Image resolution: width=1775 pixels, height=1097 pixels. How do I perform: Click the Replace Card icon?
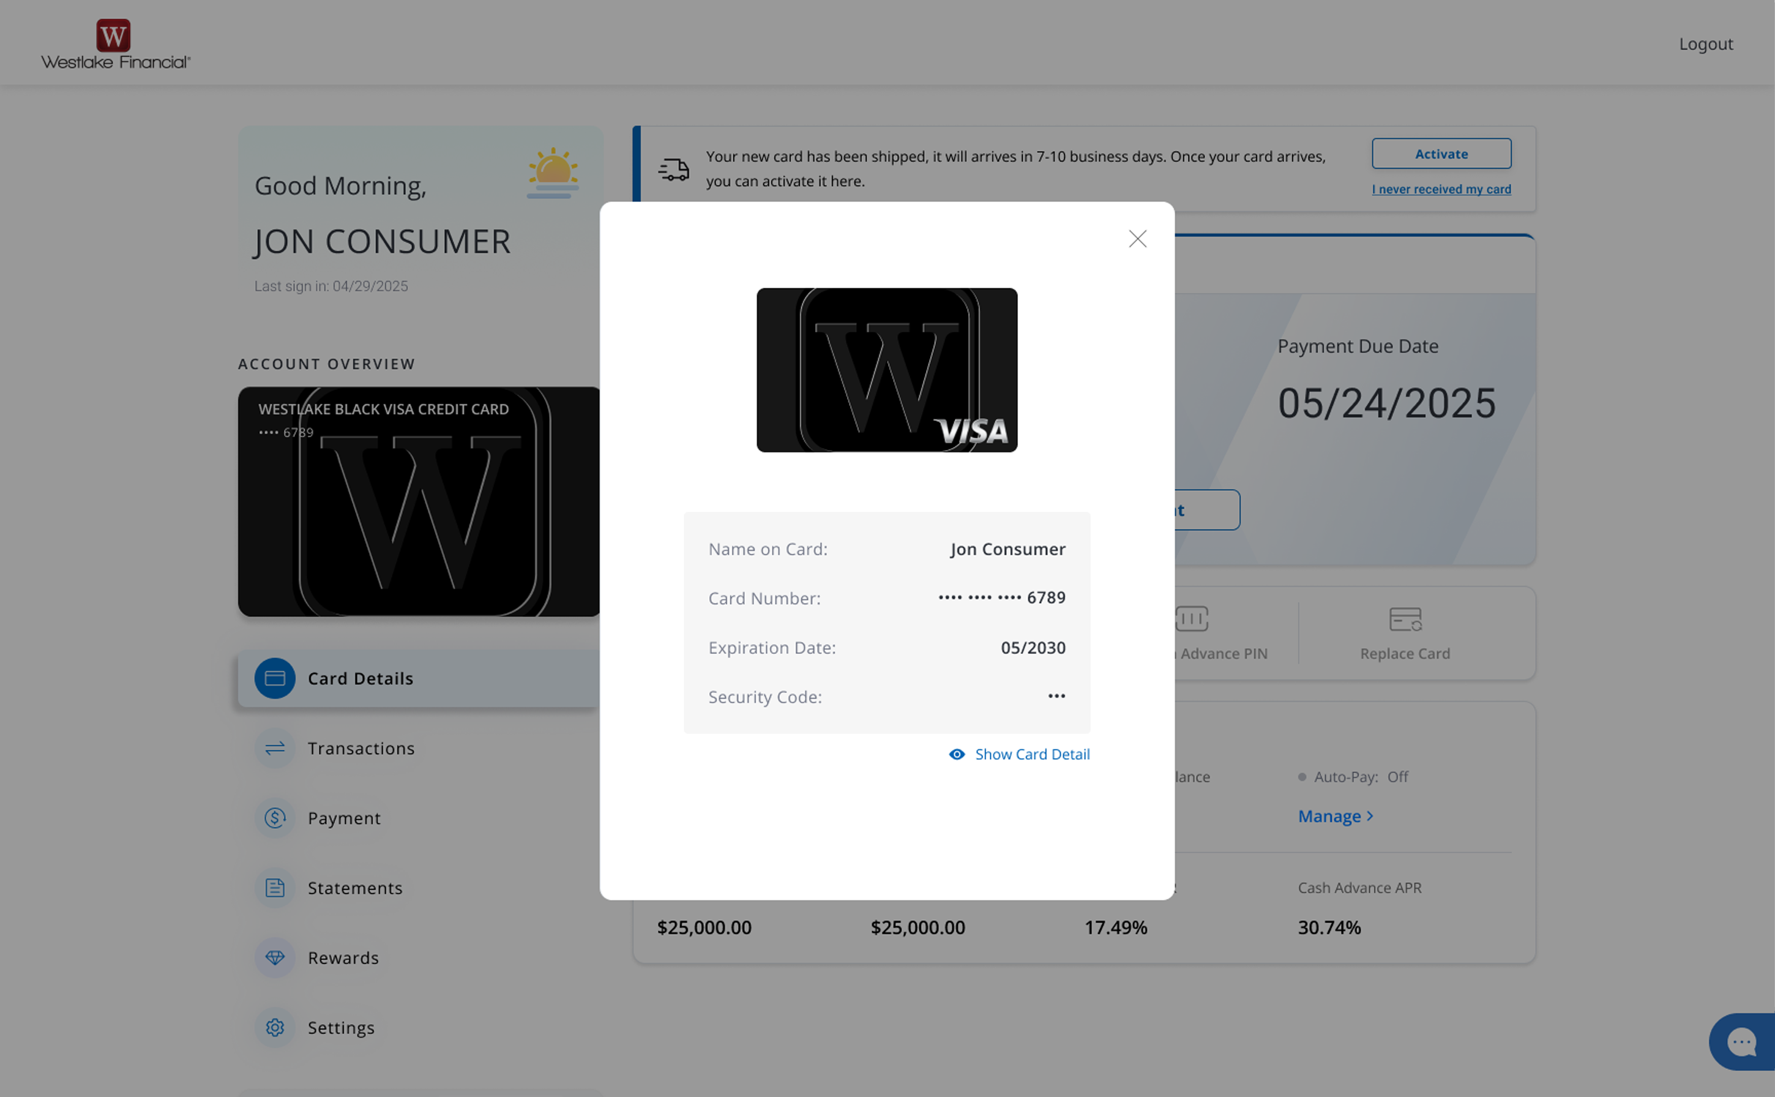[x=1405, y=620]
